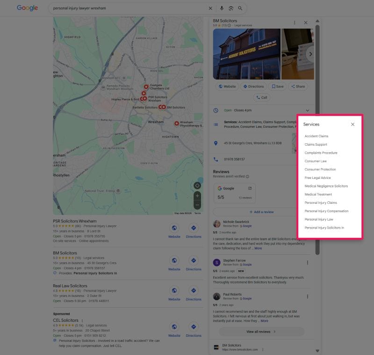This screenshot has width=374, height=355.
Task: Click the map's locate-me target button
Action: (x=197, y=185)
